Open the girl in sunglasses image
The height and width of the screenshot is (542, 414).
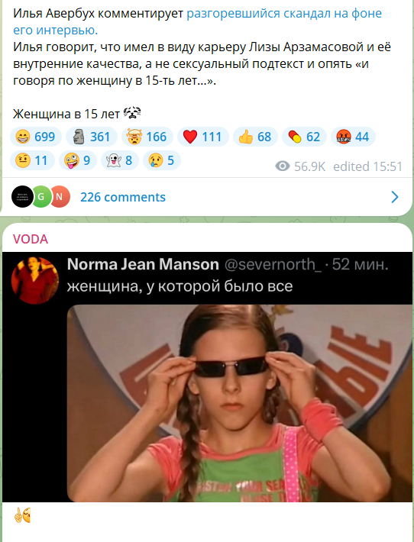(239, 403)
